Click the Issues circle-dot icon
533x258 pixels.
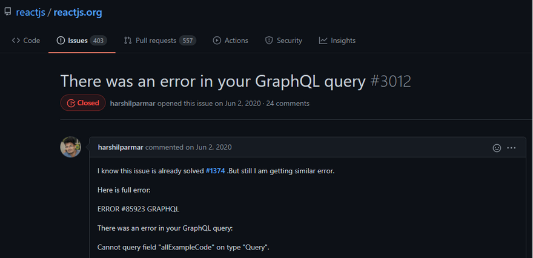pyautogui.click(x=61, y=41)
